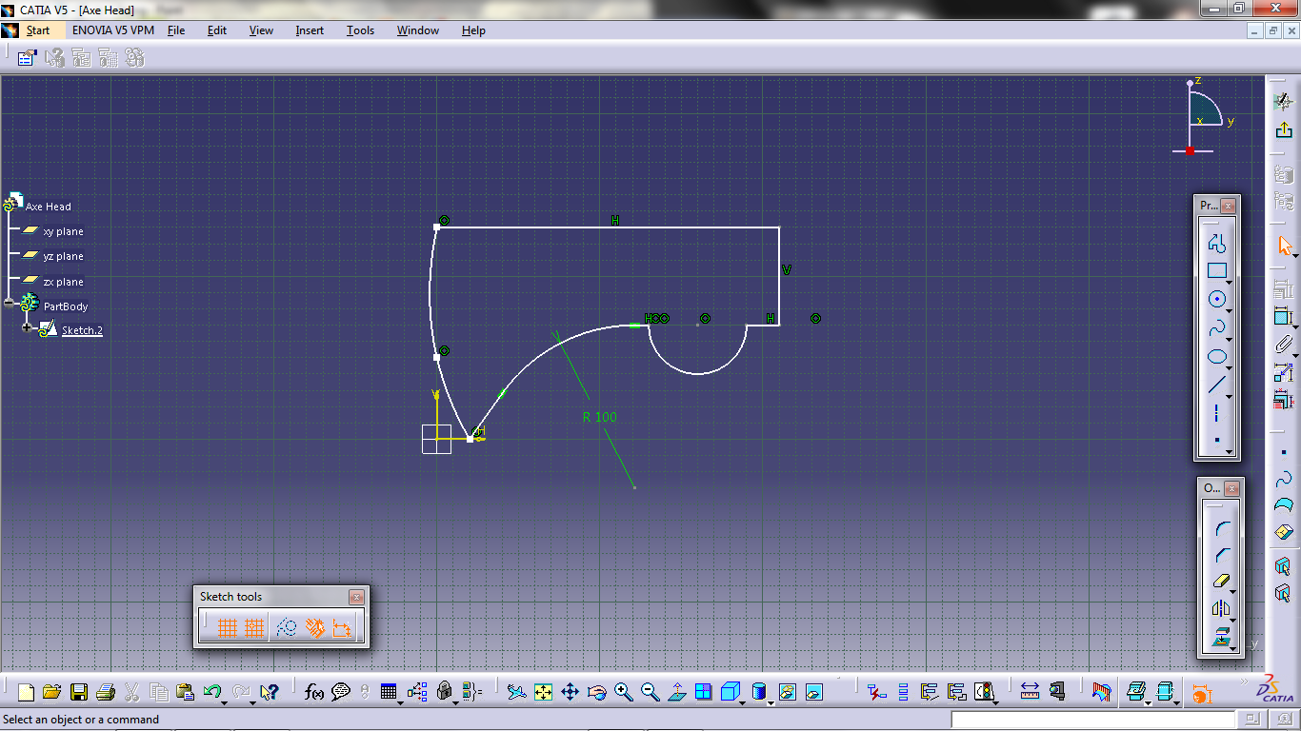Open Sketch.2 in the specification tree
Screen dimensions: 1301x731
[x=82, y=328]
